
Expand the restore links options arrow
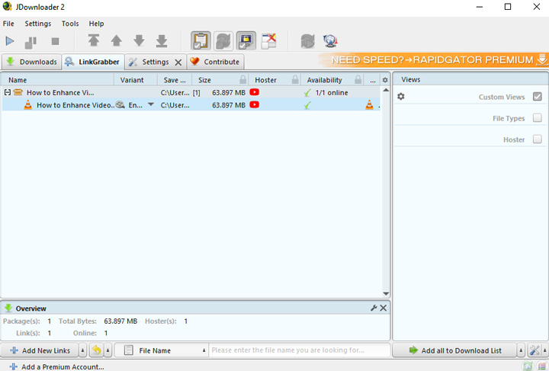[108, 350]
